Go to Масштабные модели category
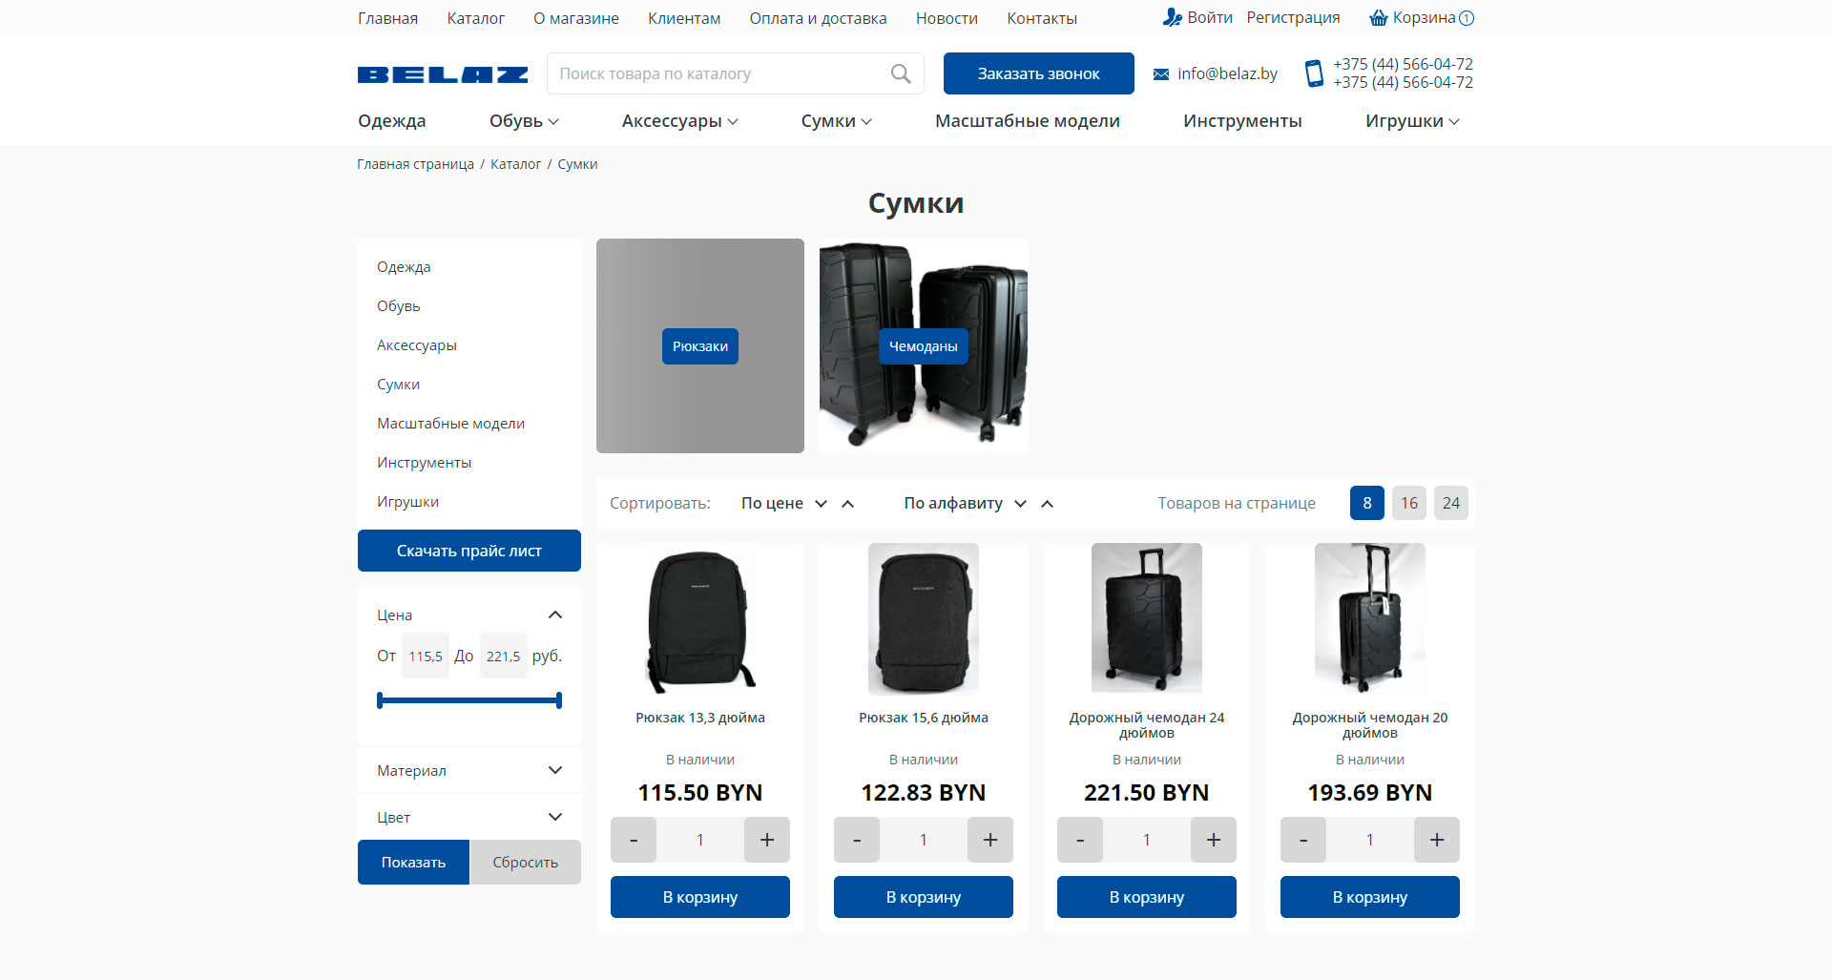Viewport: 1832px width, 980px height. 1027,121
